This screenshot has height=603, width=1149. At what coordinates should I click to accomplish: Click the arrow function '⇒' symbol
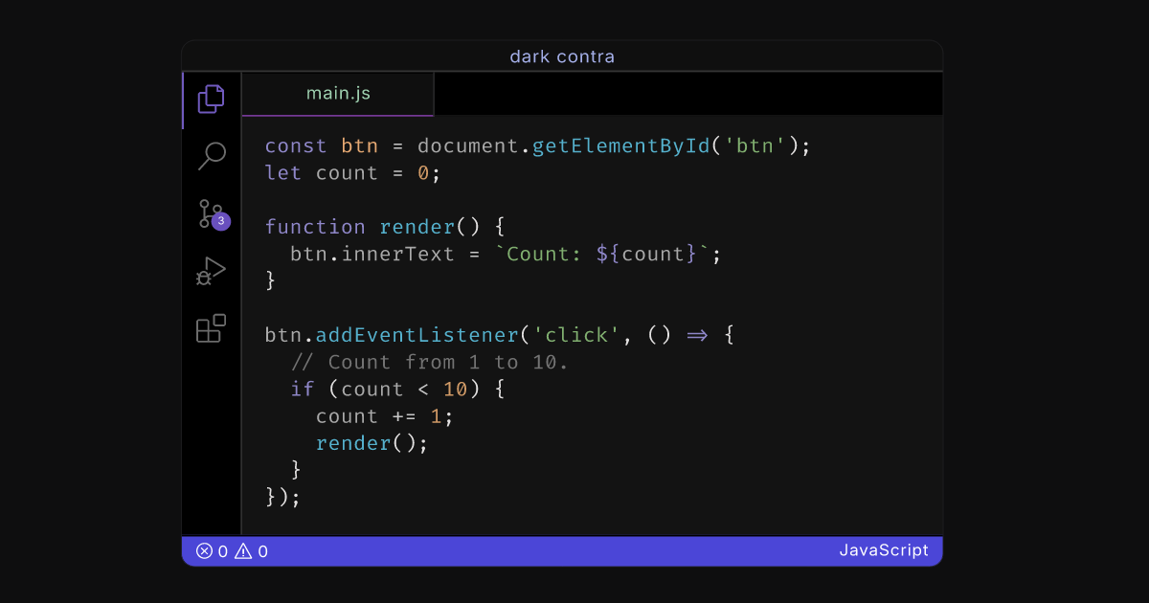pyautogui.click(x=696, y=335)
